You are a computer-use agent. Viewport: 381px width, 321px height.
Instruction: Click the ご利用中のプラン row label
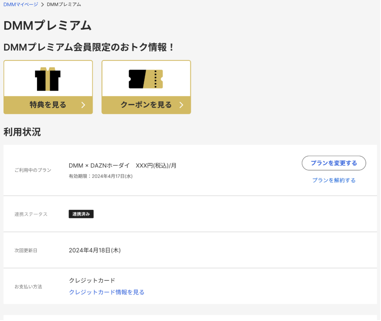(x=33, y=170)
